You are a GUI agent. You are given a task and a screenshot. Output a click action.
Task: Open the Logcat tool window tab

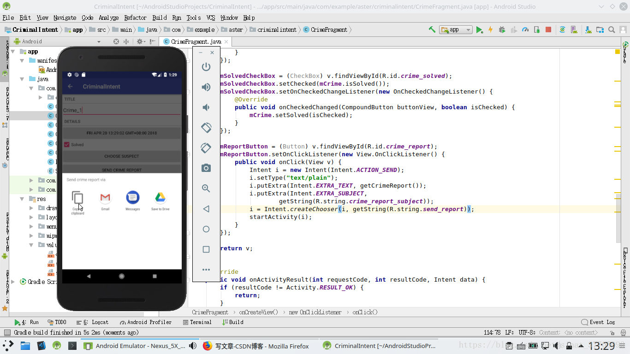(93, 322)
